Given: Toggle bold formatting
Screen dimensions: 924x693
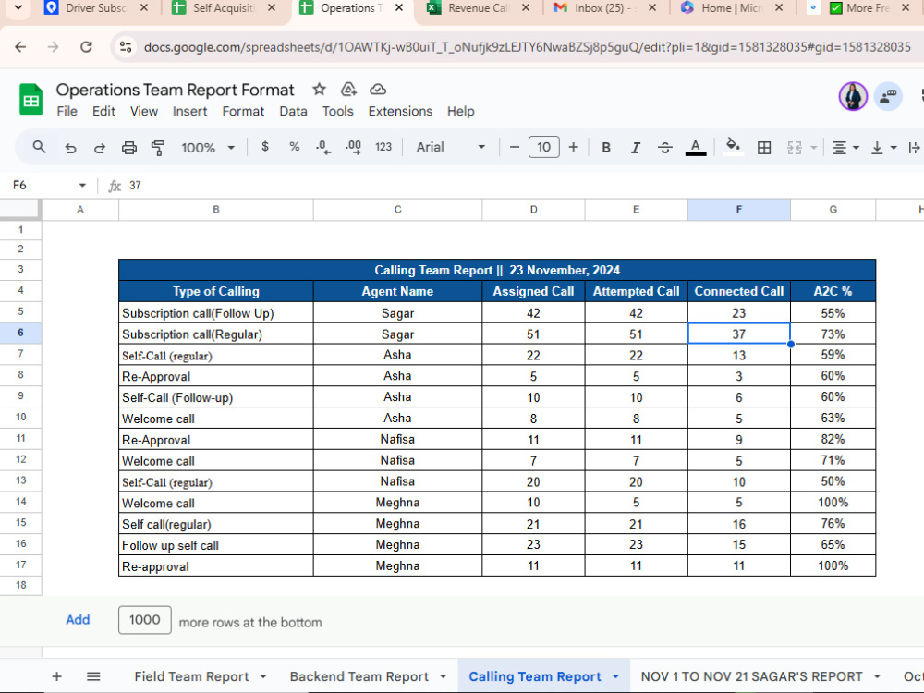Looking at the screenshot, I should tap(606, 147).
